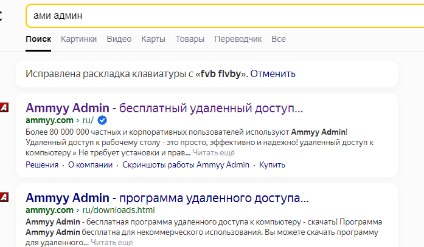The height and width of the screenshot is (247, 424).
Task: Open 'Ammyy Admin - бесплатный удаленный доступ' result
Action: [164, 108]
